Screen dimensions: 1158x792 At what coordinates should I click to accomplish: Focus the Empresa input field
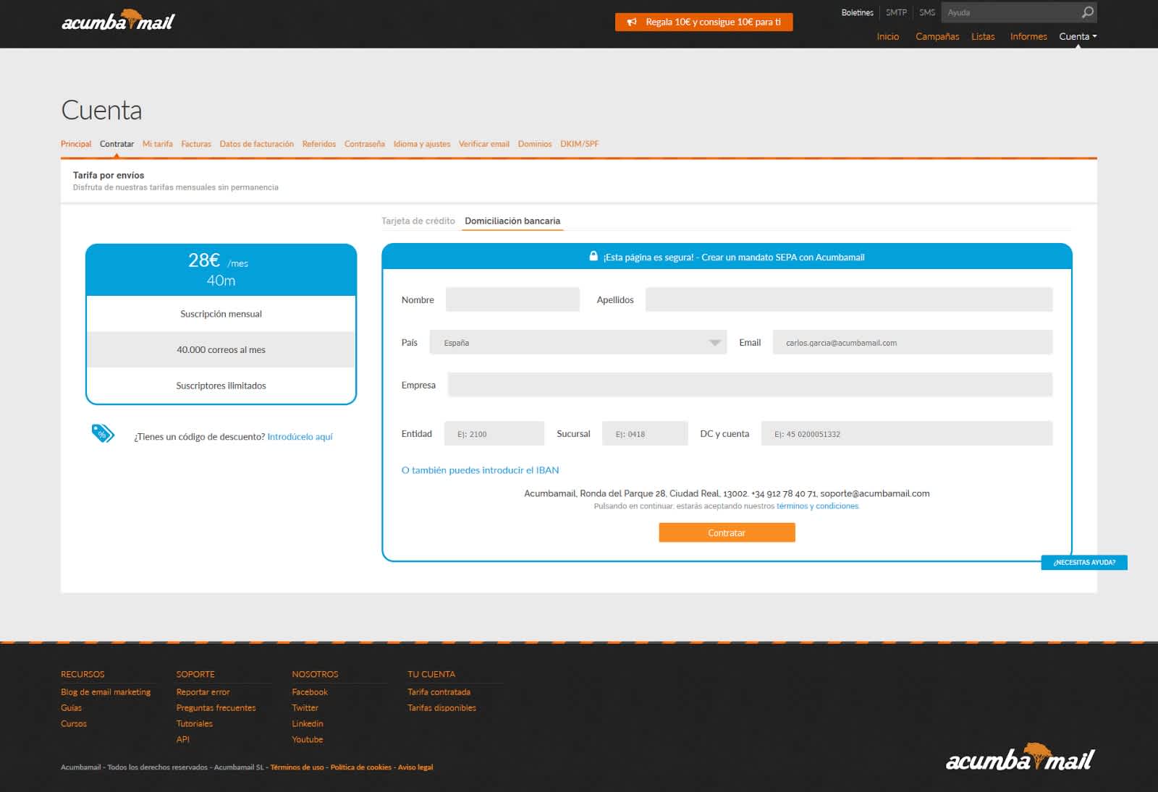[x=750, y=385]
